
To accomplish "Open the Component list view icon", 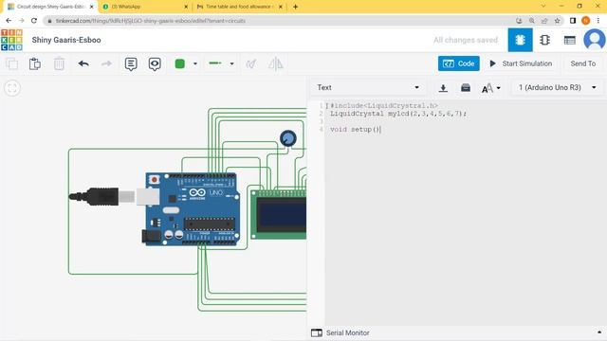I will [569, 40].
